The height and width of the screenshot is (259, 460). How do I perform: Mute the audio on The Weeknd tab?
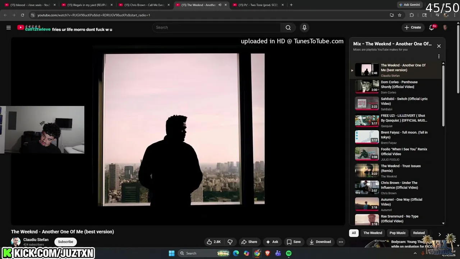click(x=220, y=5)
